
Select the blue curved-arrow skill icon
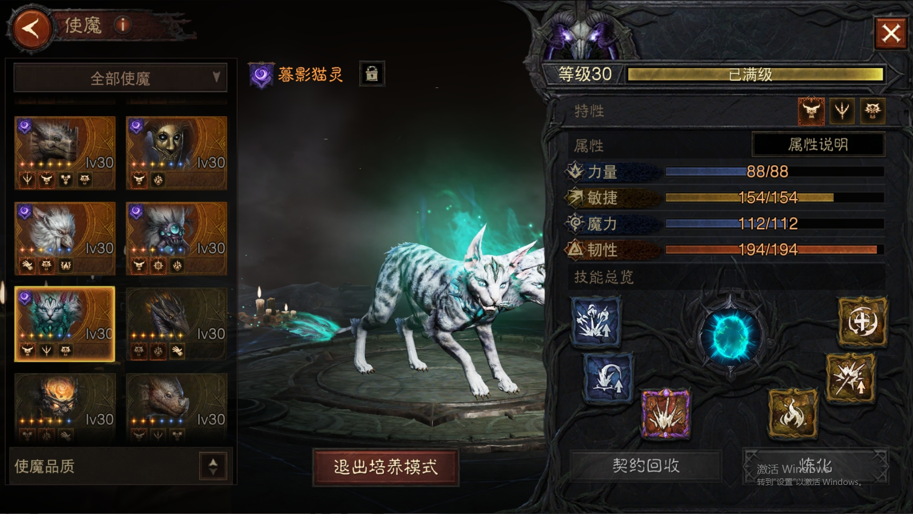[609, 378]
